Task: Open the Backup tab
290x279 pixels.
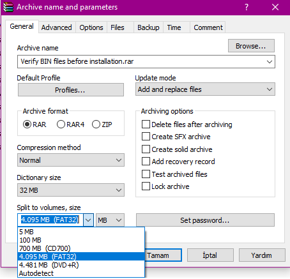Action: tap(148, 27)
